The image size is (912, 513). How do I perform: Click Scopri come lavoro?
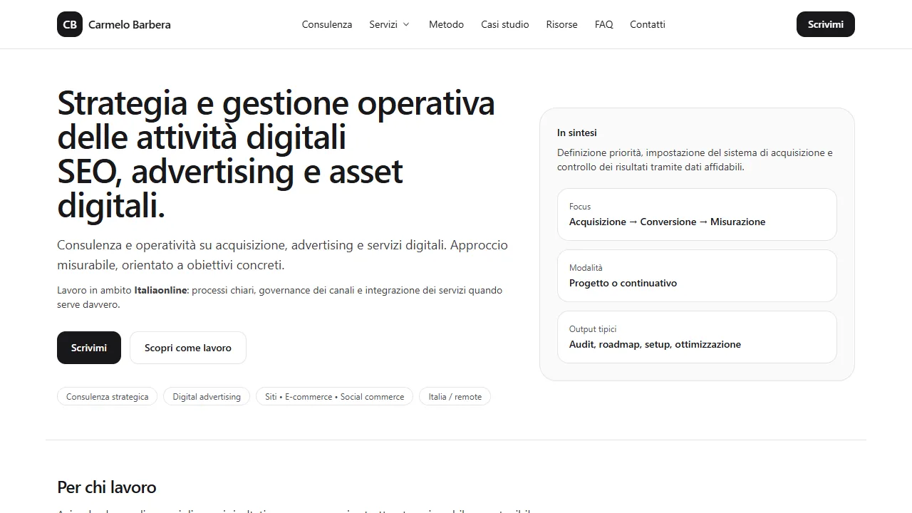[187, 348]
